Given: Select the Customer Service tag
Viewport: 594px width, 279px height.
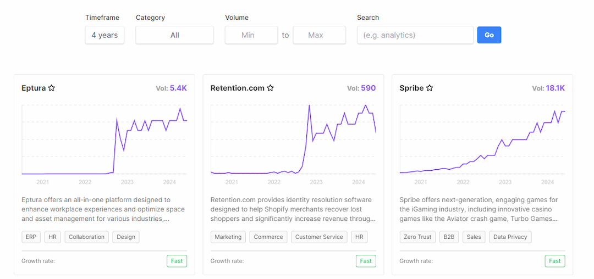Looking at the screenshot, I should coord(319,237).
